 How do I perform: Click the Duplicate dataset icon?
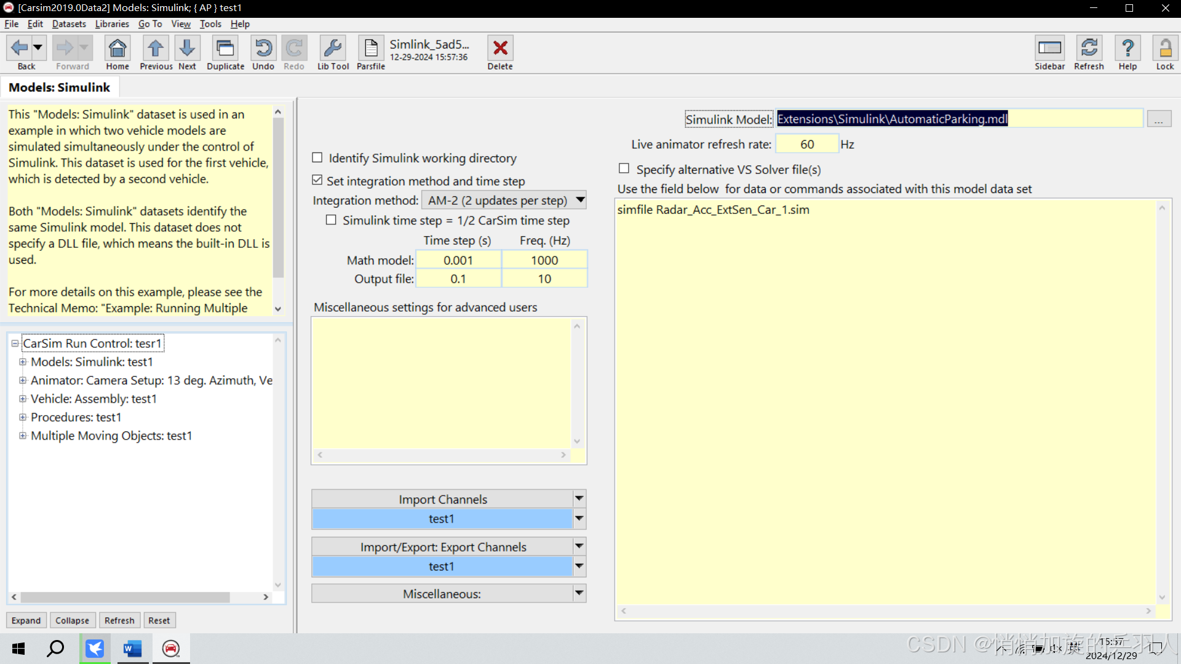(x=225, y=49)
